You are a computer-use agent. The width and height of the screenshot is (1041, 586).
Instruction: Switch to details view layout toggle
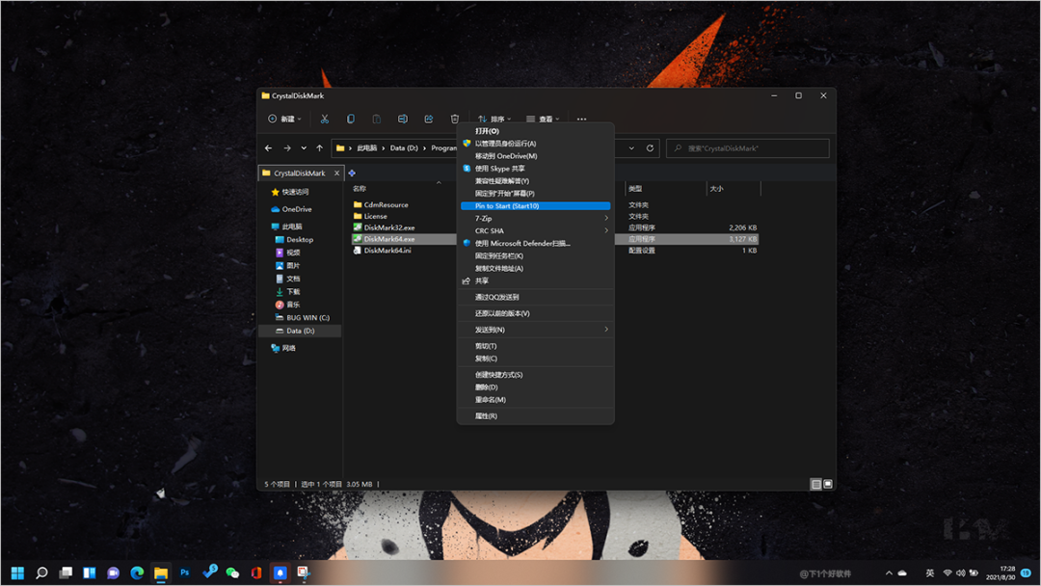(x=815, y=484)
